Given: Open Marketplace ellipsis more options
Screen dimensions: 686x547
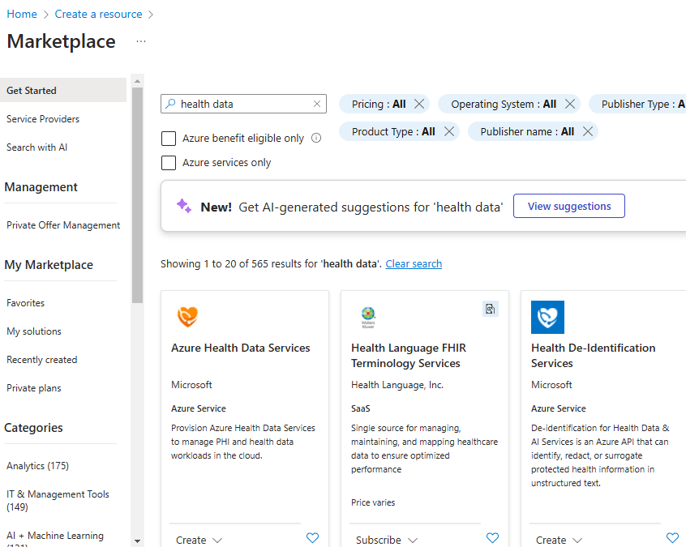Looking at the screenshot, I should coord(141,41).
